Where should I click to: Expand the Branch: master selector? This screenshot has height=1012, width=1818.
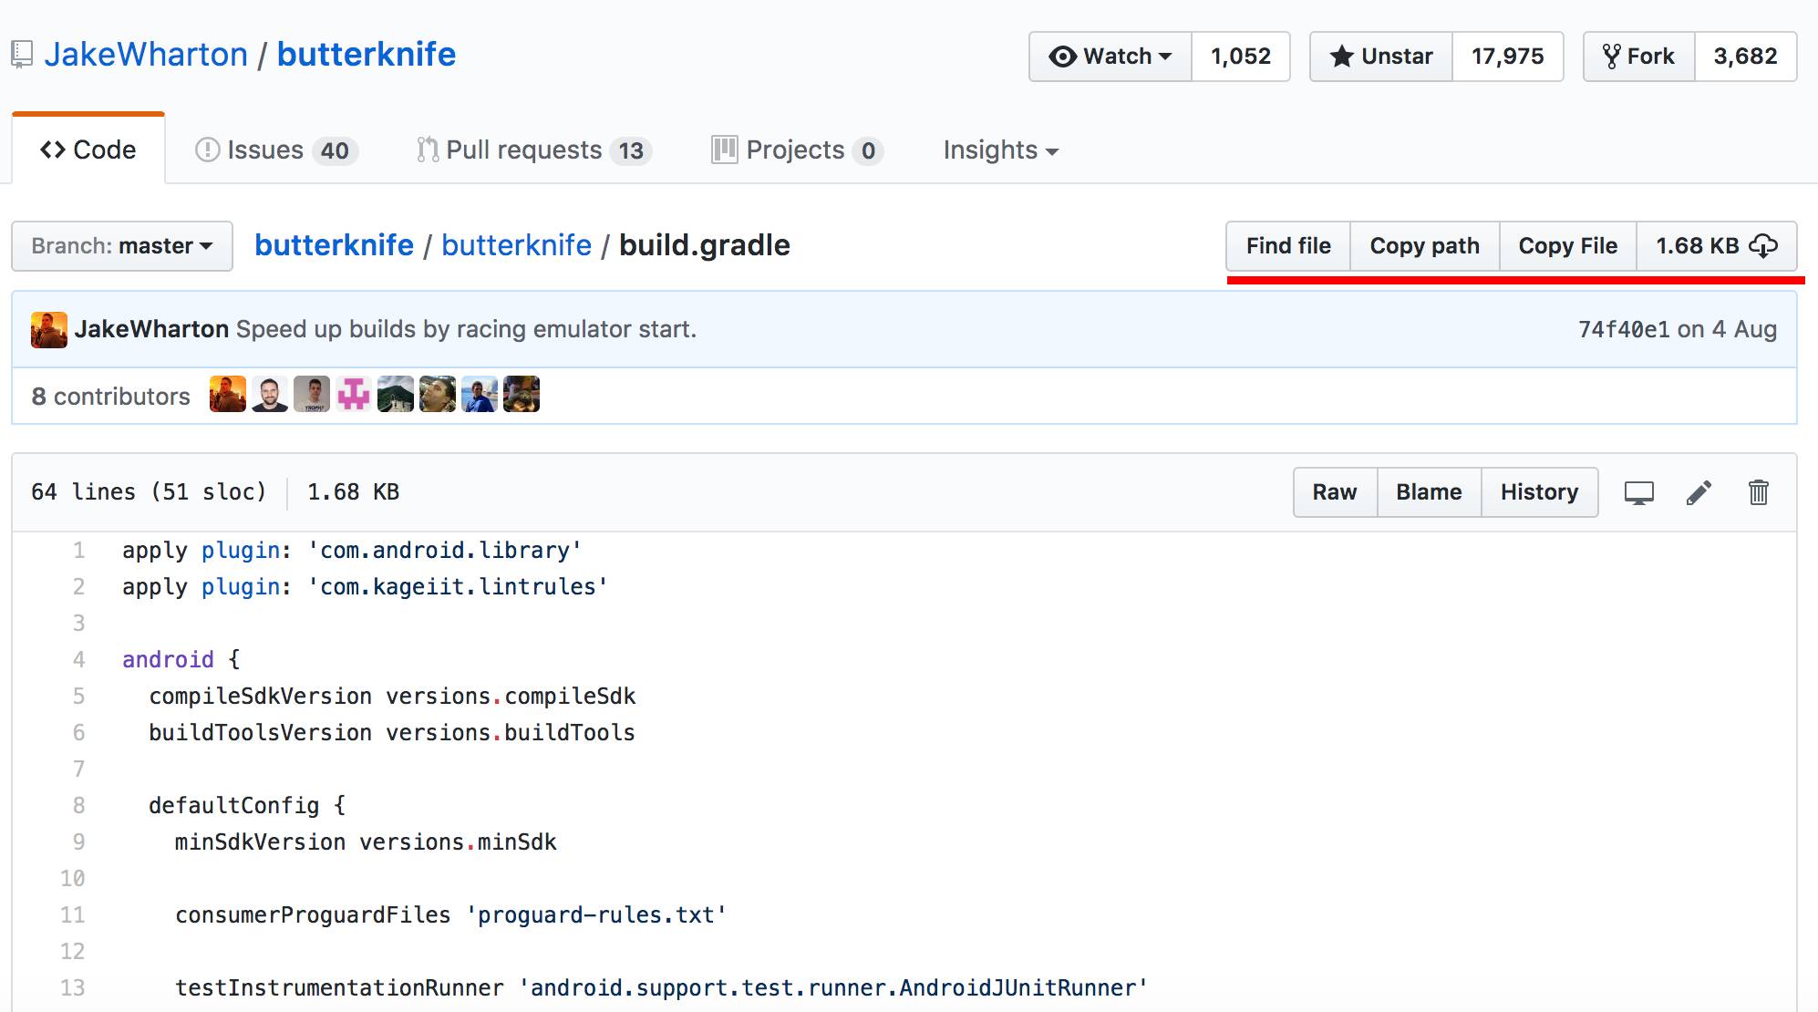coord(122,246)
